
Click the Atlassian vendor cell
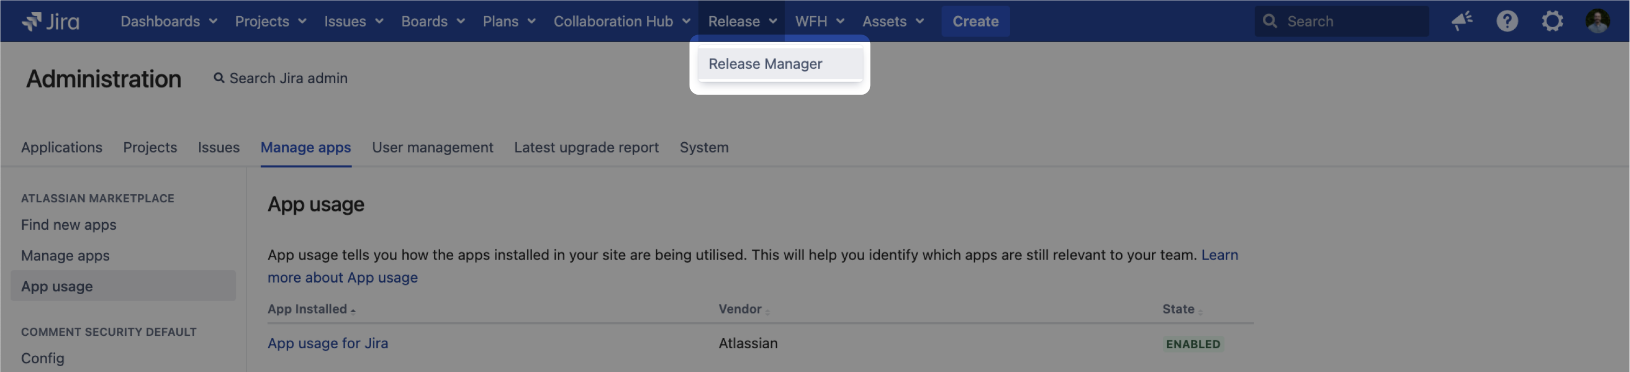748,343
